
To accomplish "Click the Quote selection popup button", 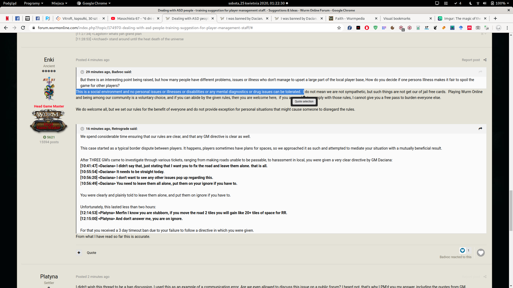I will pos(304,102).
